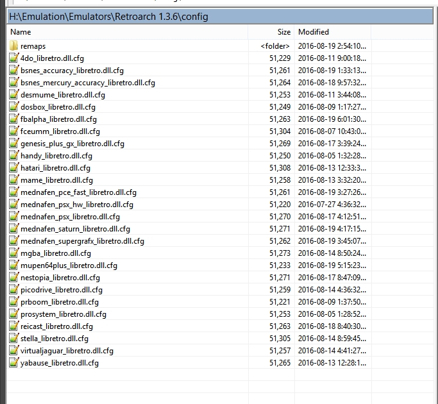Click the icon of yabause_libretro.dll.cfg
Image resolution: width=438 pixels, height=404 pixels.
pyautogui.click(x=13, y=362)
